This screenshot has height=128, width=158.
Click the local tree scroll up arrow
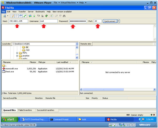coord(77,47)
